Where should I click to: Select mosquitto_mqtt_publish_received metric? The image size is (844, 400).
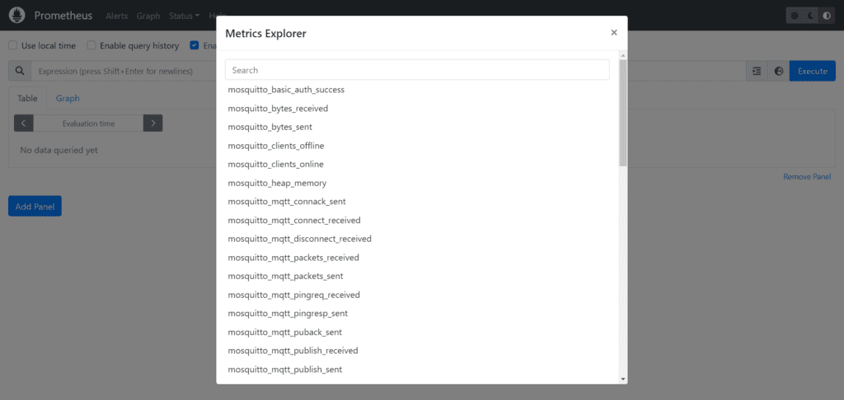click(293, 351)
